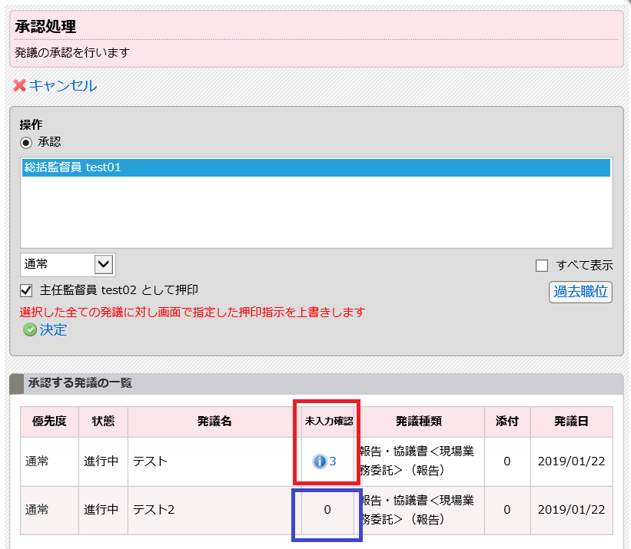Image resolution: width=631 pixels, height=549 pixels.
Task: Click the 未入力確認 column header
Action: coord(328,422)
